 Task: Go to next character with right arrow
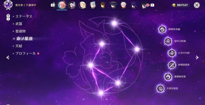coord(197,57)
